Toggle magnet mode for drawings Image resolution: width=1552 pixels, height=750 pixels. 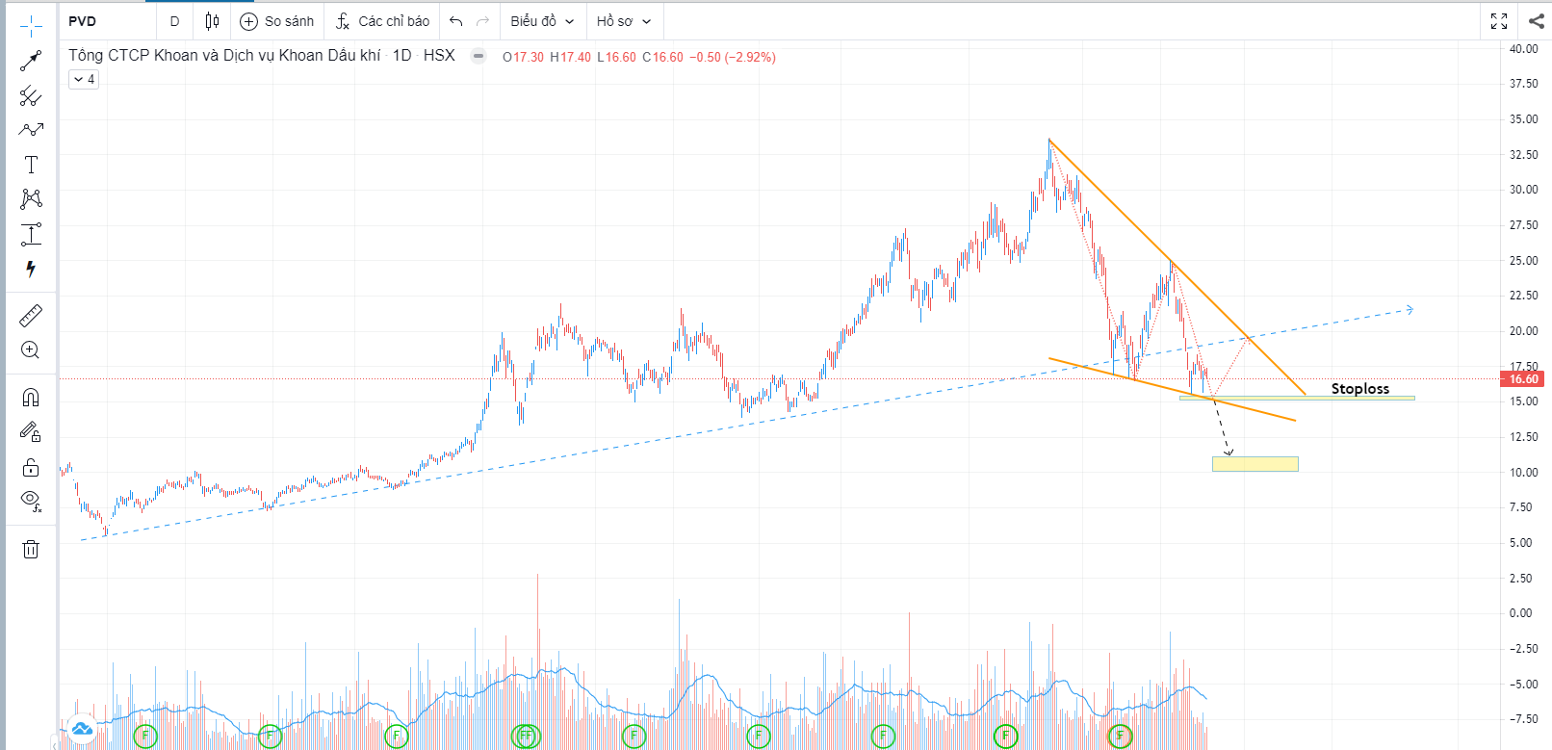[31, 397]
